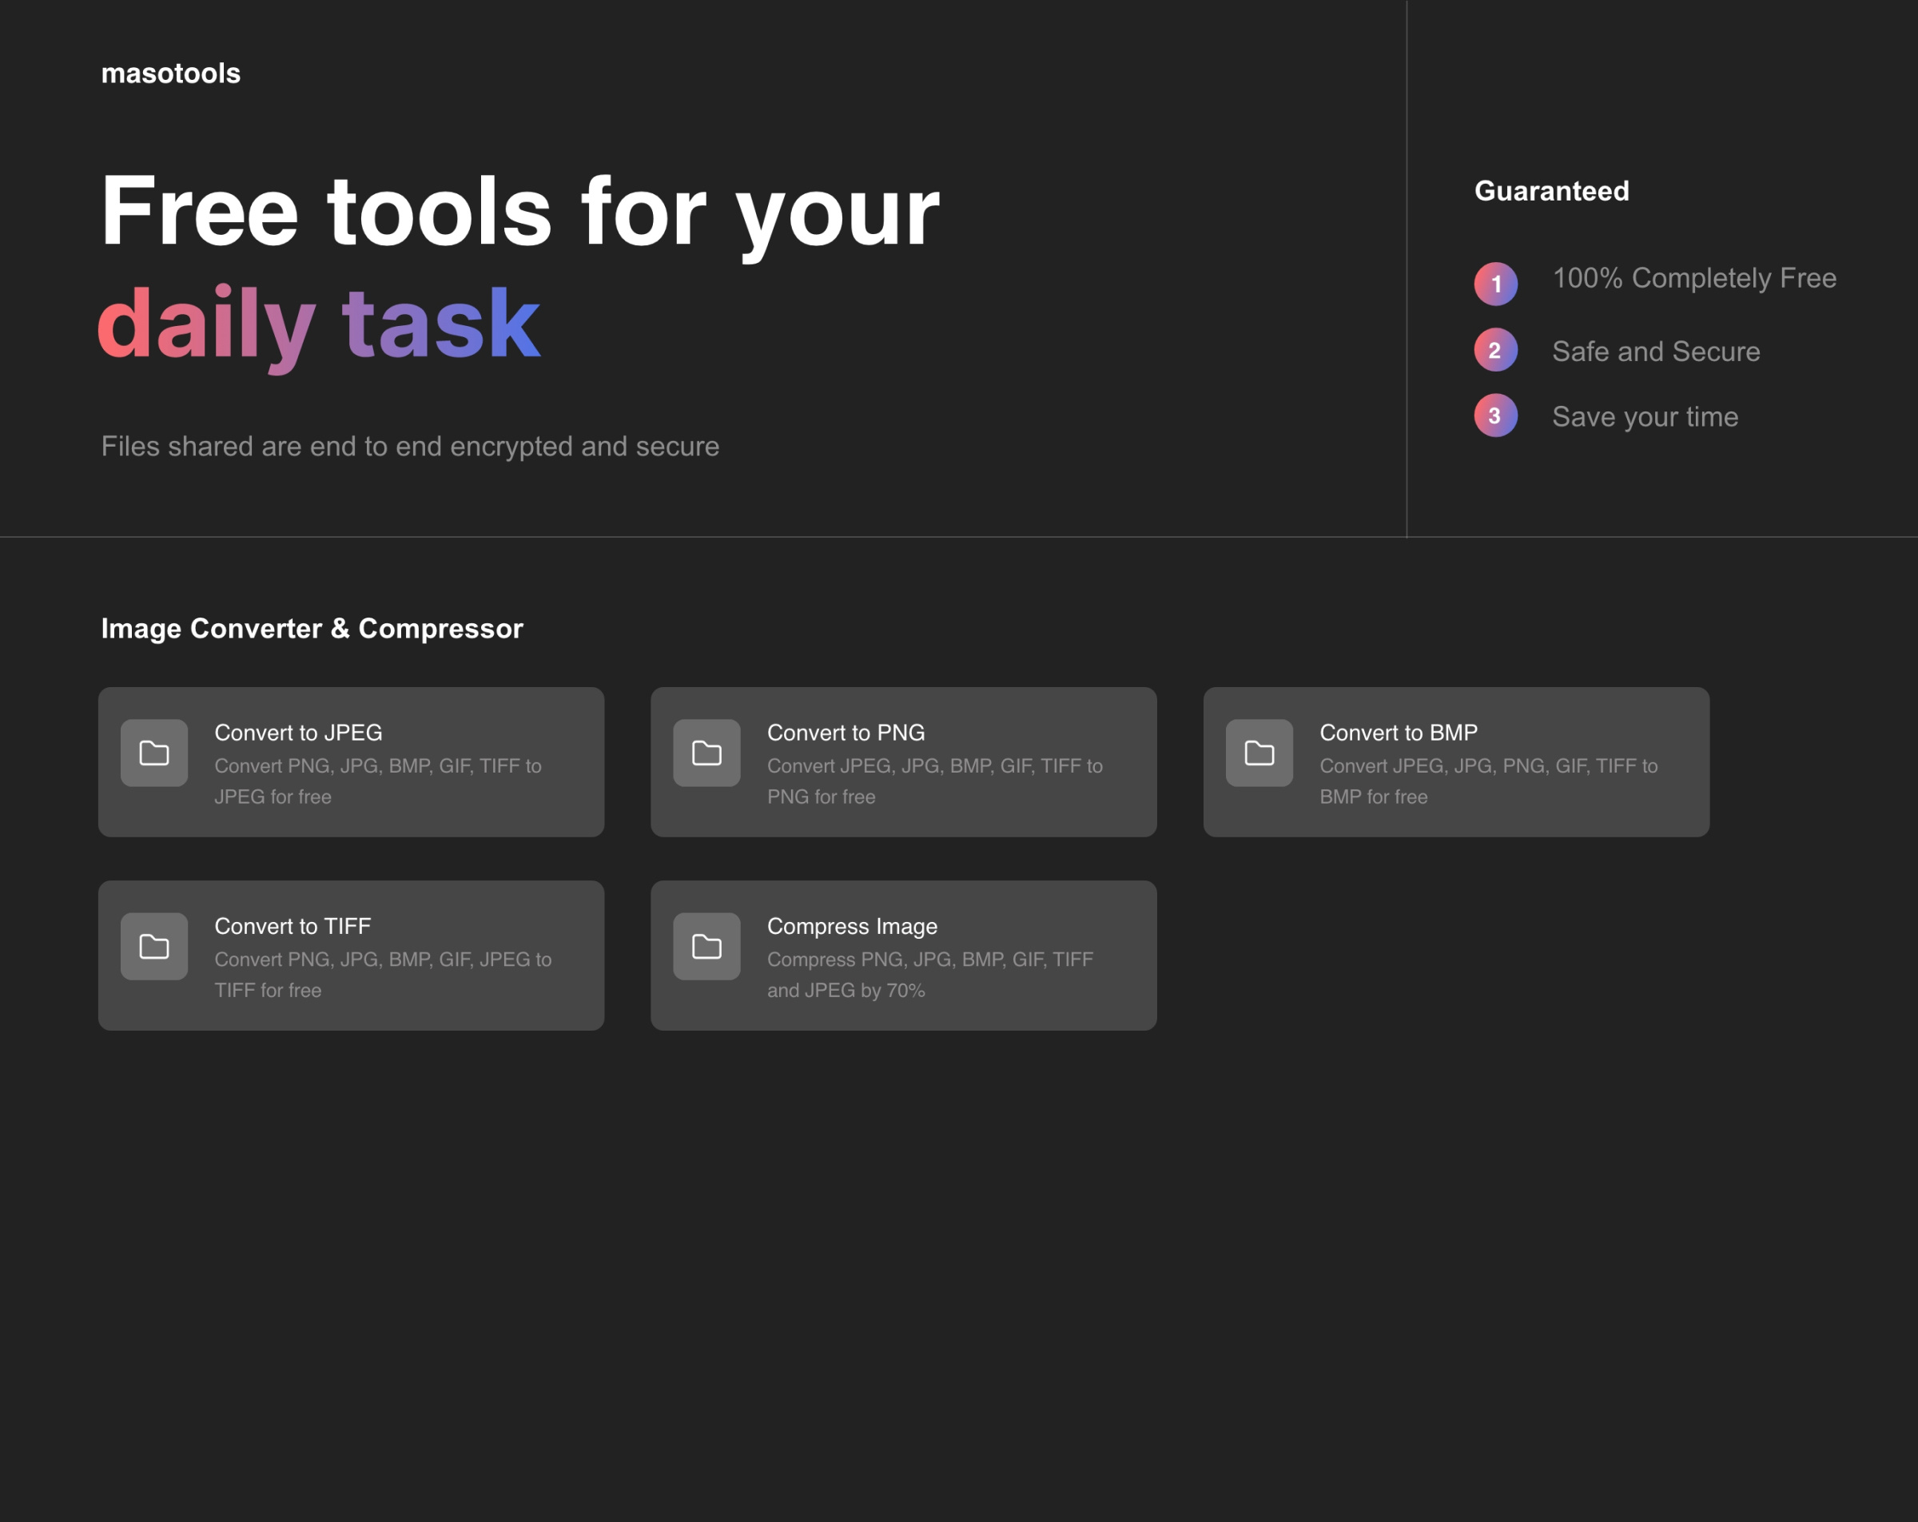Open the Convert to TIFF tool
The image size is (1918, 1522).
[x=352, y=955]
